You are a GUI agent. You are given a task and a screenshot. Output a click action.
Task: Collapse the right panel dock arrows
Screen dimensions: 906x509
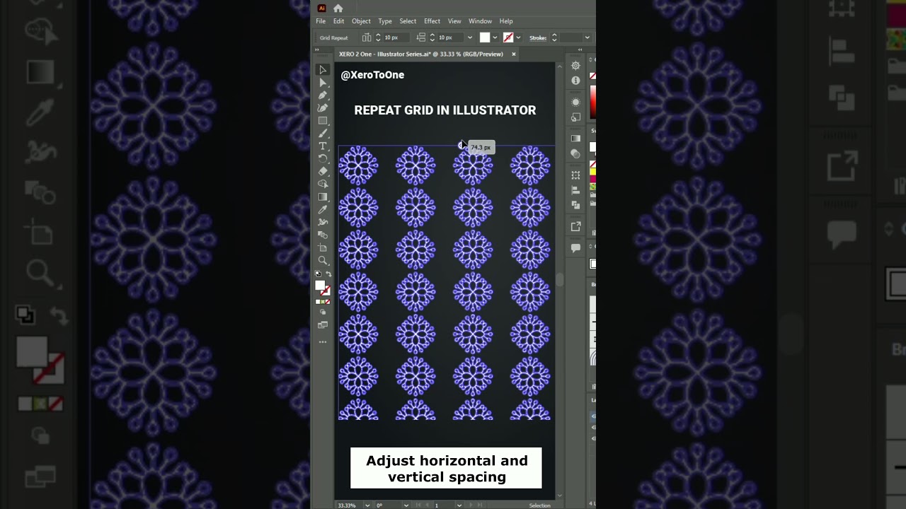click(x=580, y=49)
